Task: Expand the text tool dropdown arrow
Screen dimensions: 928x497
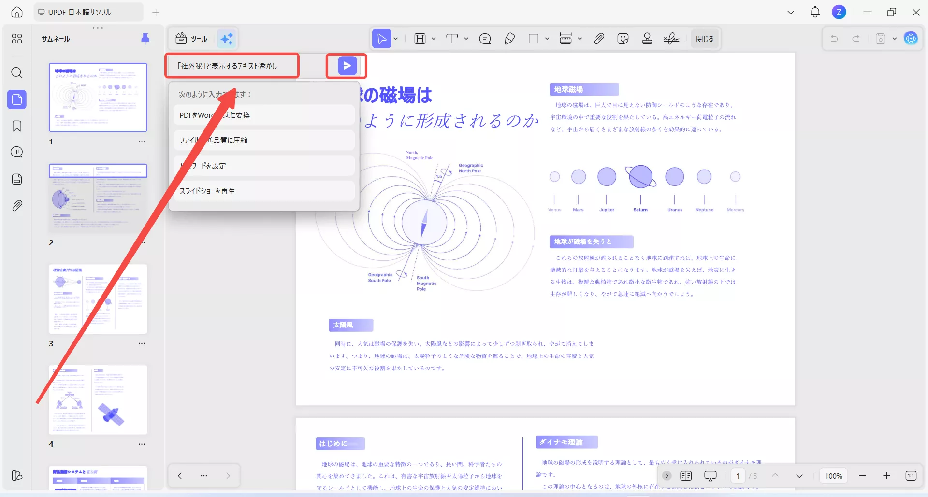Action: [x=465, y=39]
